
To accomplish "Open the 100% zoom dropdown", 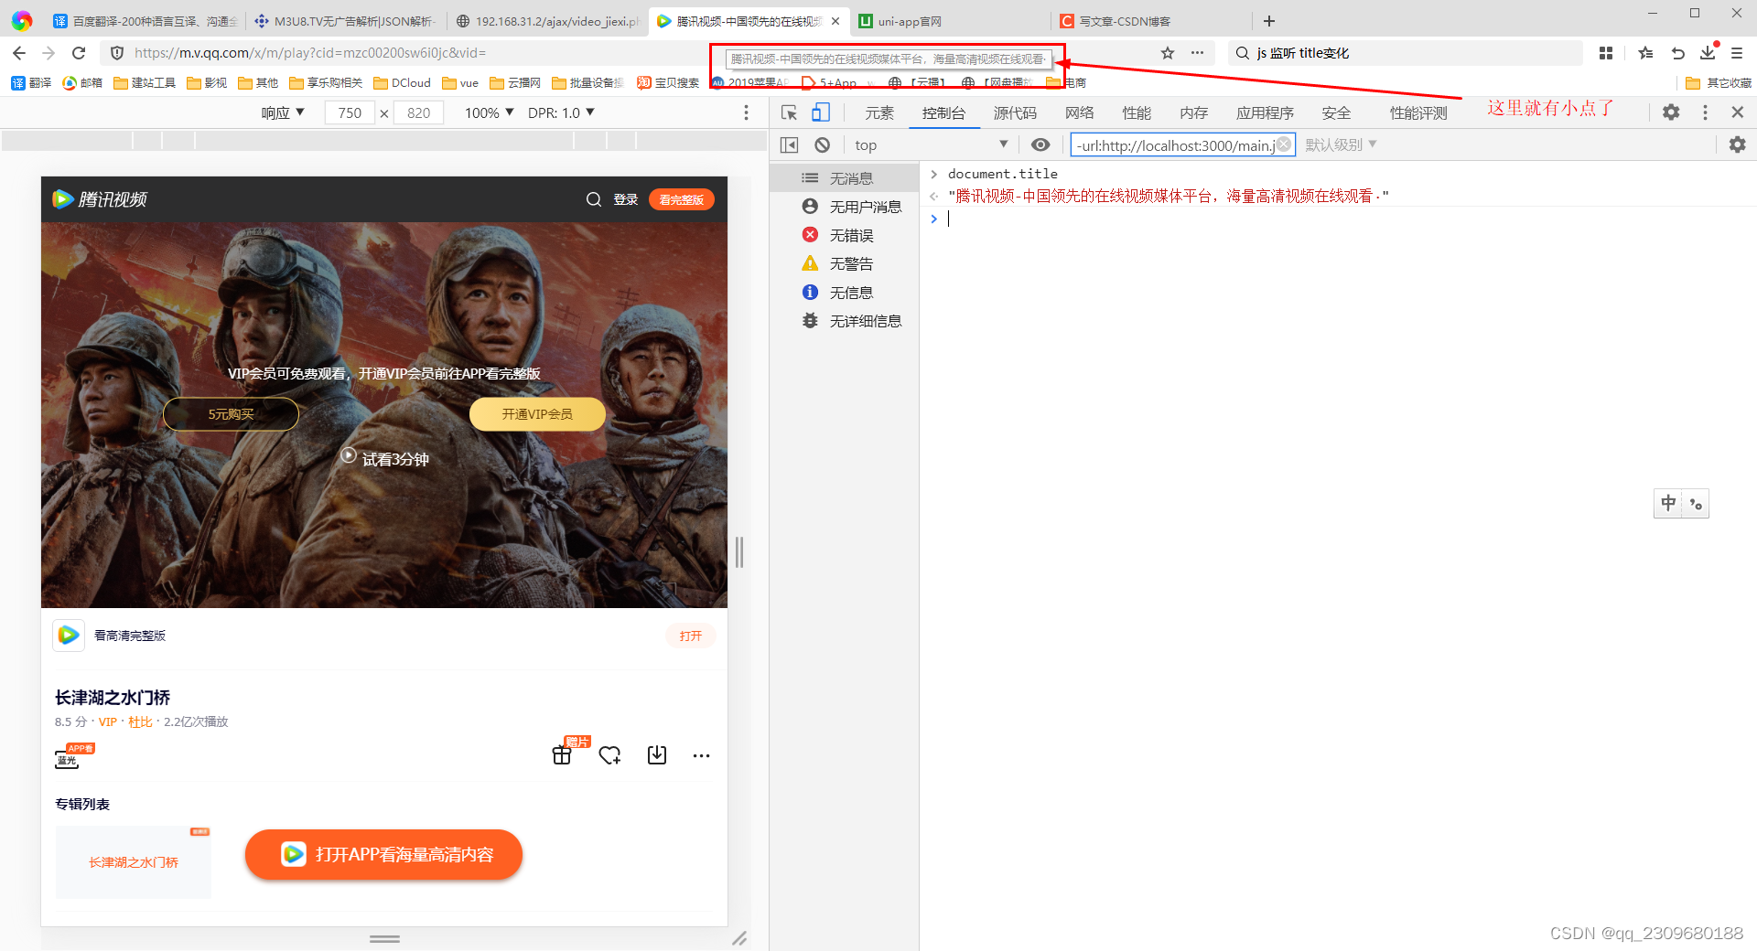I will [490, 112].
